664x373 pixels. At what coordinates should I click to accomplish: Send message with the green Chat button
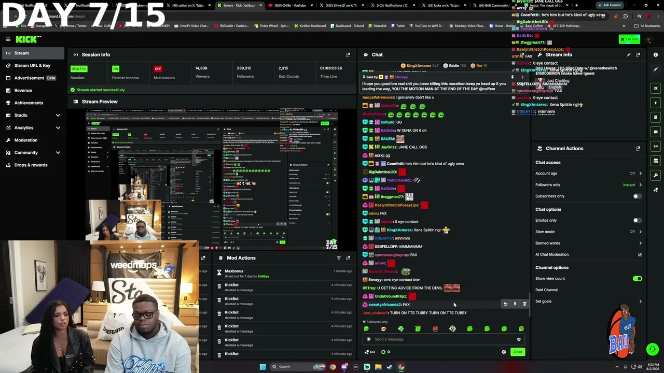coord(518,352)
